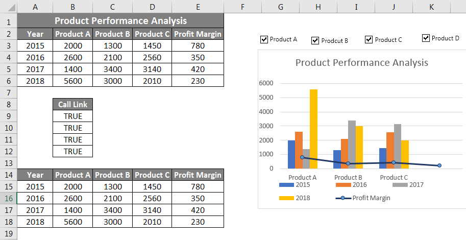Select the 2015 year cell in row 15
Viewport: 466px width, 240px height.
[x=35, y=187]
